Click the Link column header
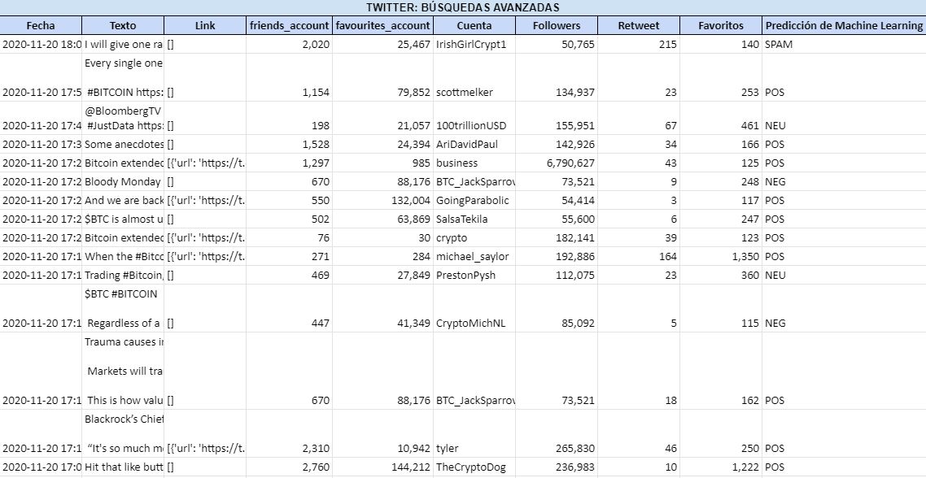The image size is (926, 478). [x=205, y=26]
